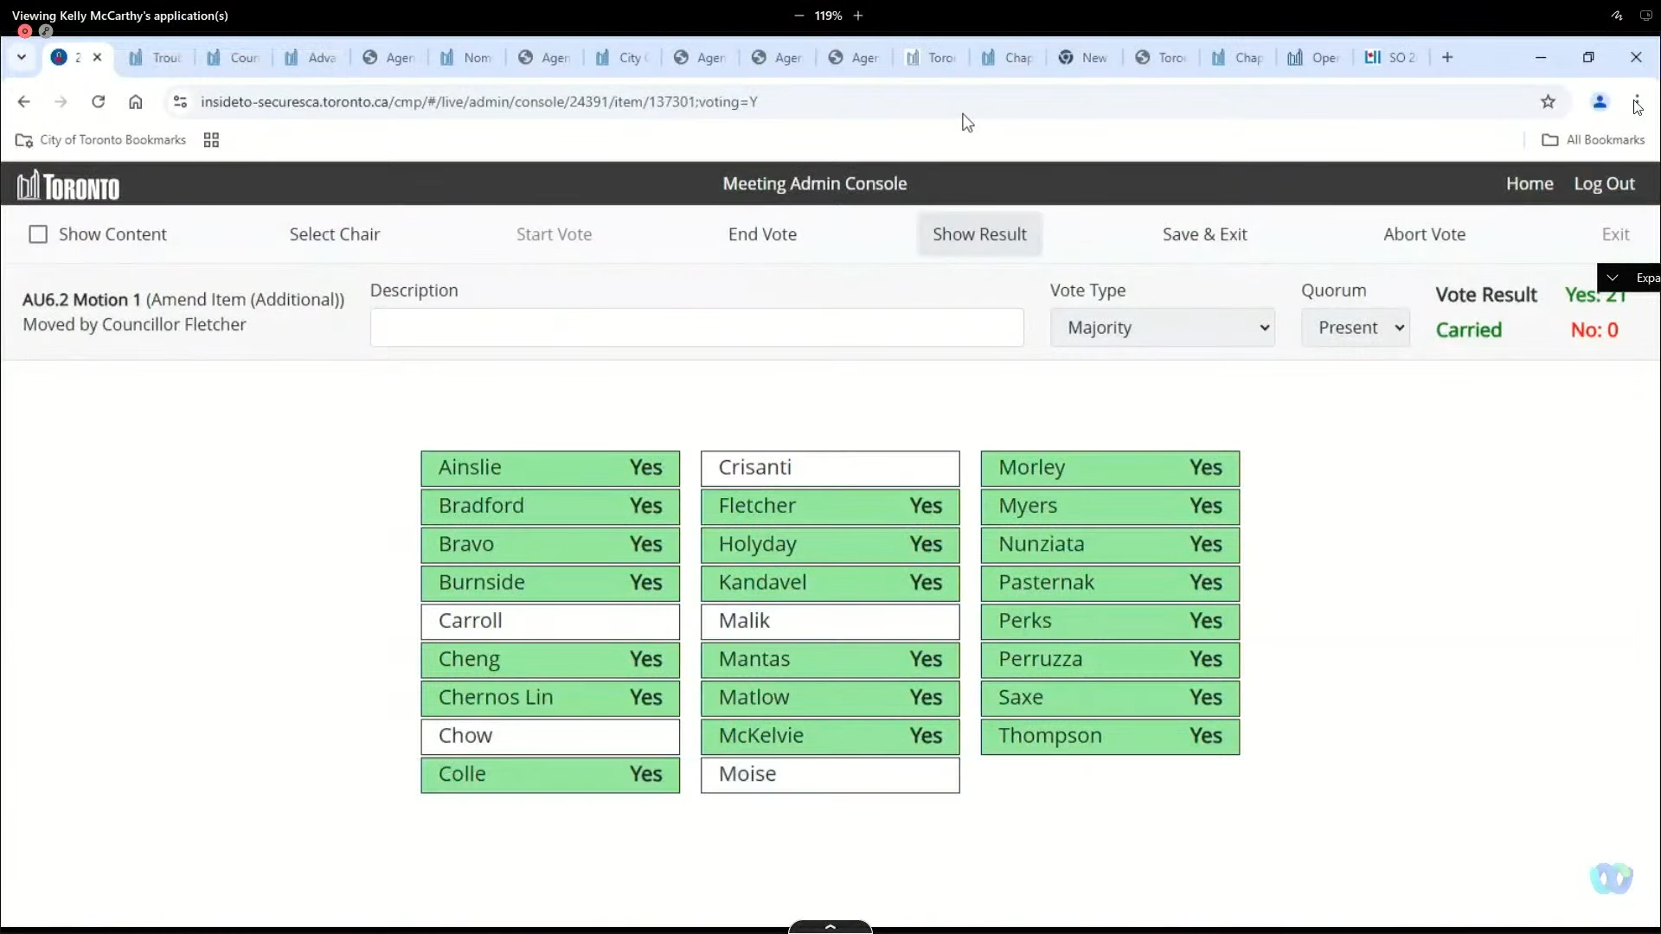This screenshot has width=1661, height=934.
Task: Select Chow's empty vote tile
Action: point(550,736)
